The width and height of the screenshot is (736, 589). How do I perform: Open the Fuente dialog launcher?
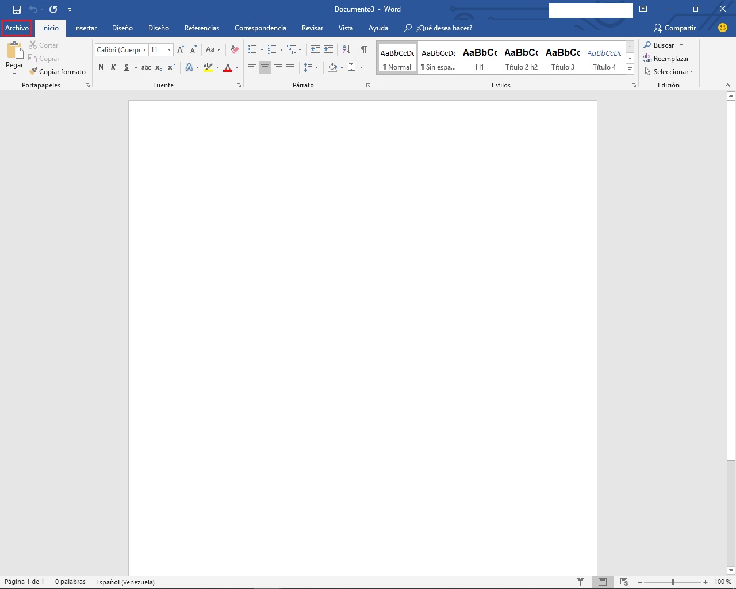pos(239,85)
